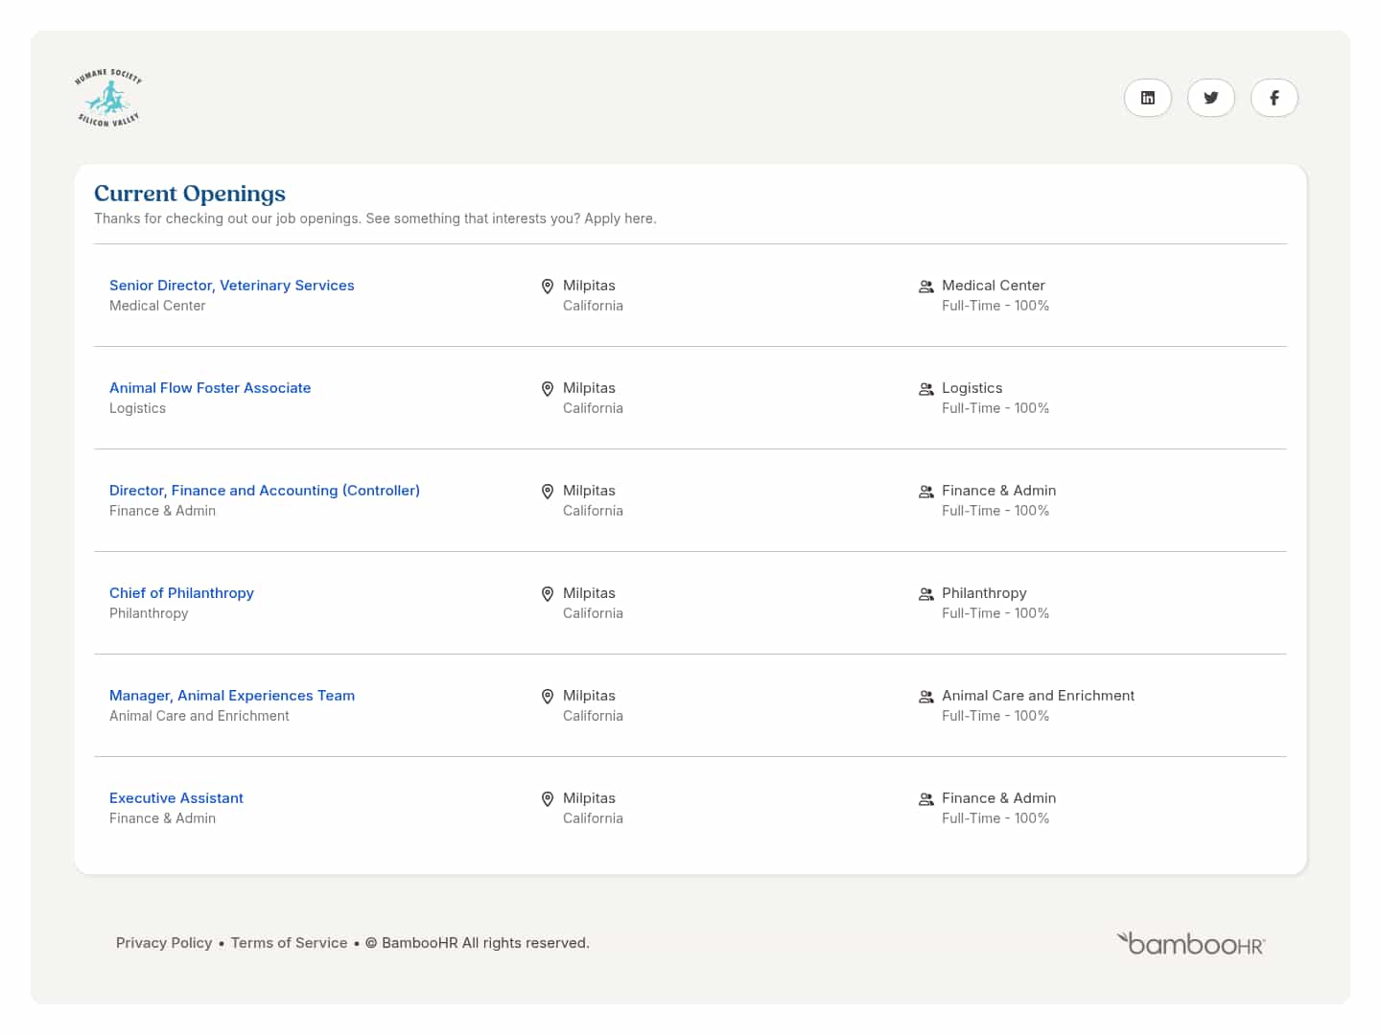Click location pin icon in Animal Flow Foster row

point(548,389)
